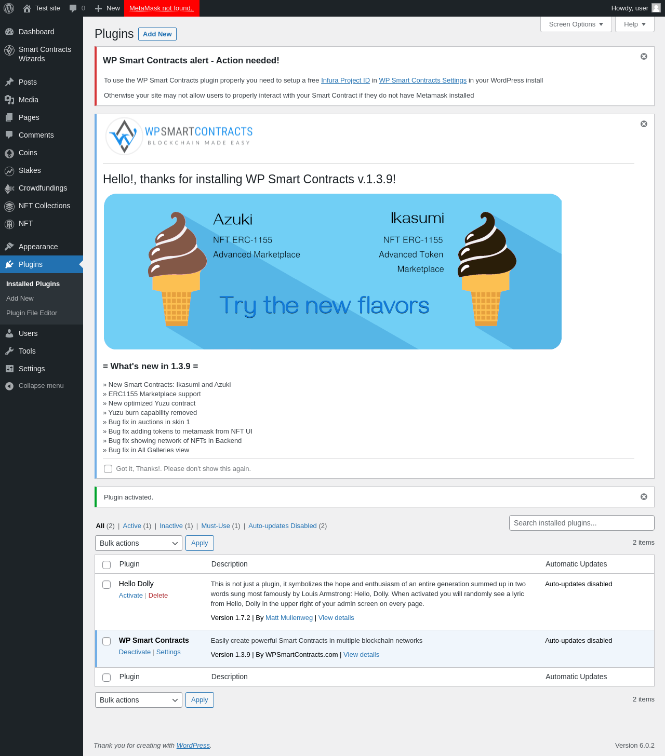The image size is (665, 756).
Task: Dismiss the welcome v.1.3.9 notice
Action: coord(644,124)
